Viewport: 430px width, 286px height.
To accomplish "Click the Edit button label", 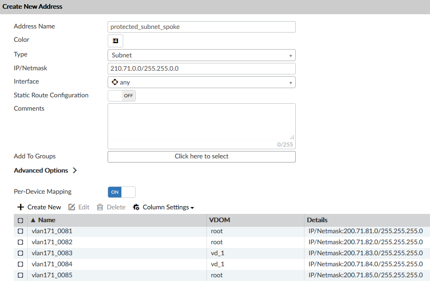I will click(x=84, y=207).
